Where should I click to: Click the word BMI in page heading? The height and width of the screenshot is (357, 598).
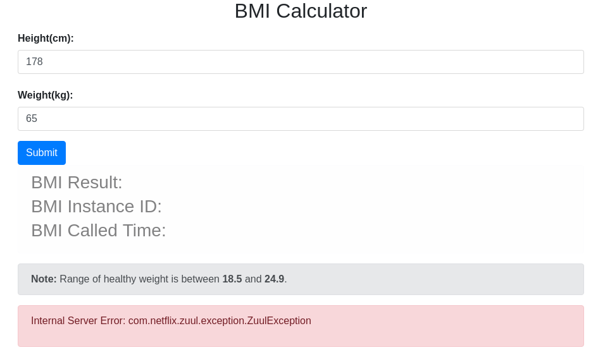pos(253,11)
